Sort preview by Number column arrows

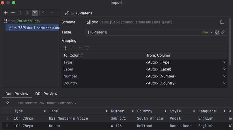tap(133, 111)
